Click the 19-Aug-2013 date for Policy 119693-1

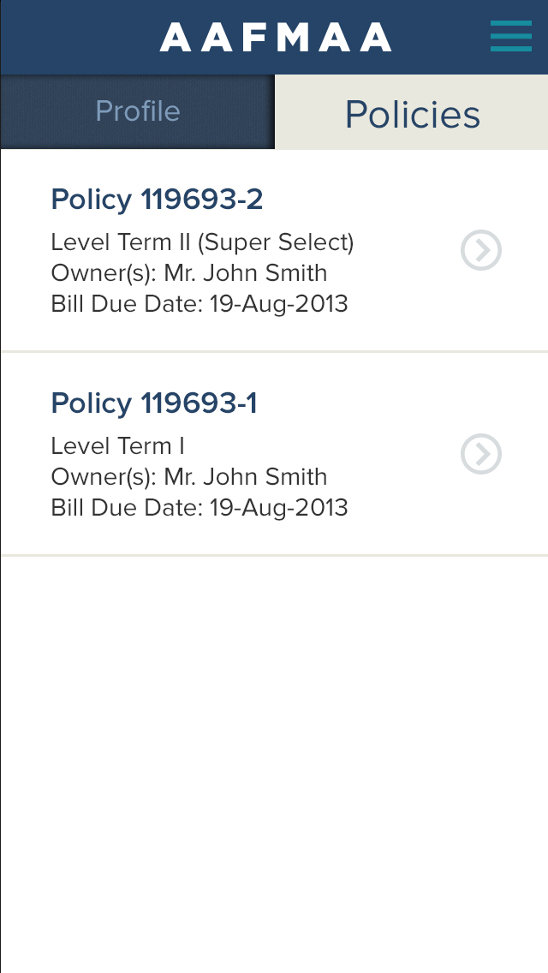tap(279, 508)
